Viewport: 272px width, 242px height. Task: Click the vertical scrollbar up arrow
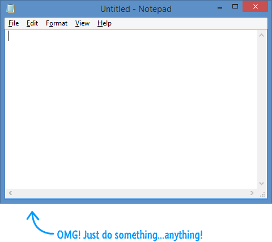pos(262,35)
